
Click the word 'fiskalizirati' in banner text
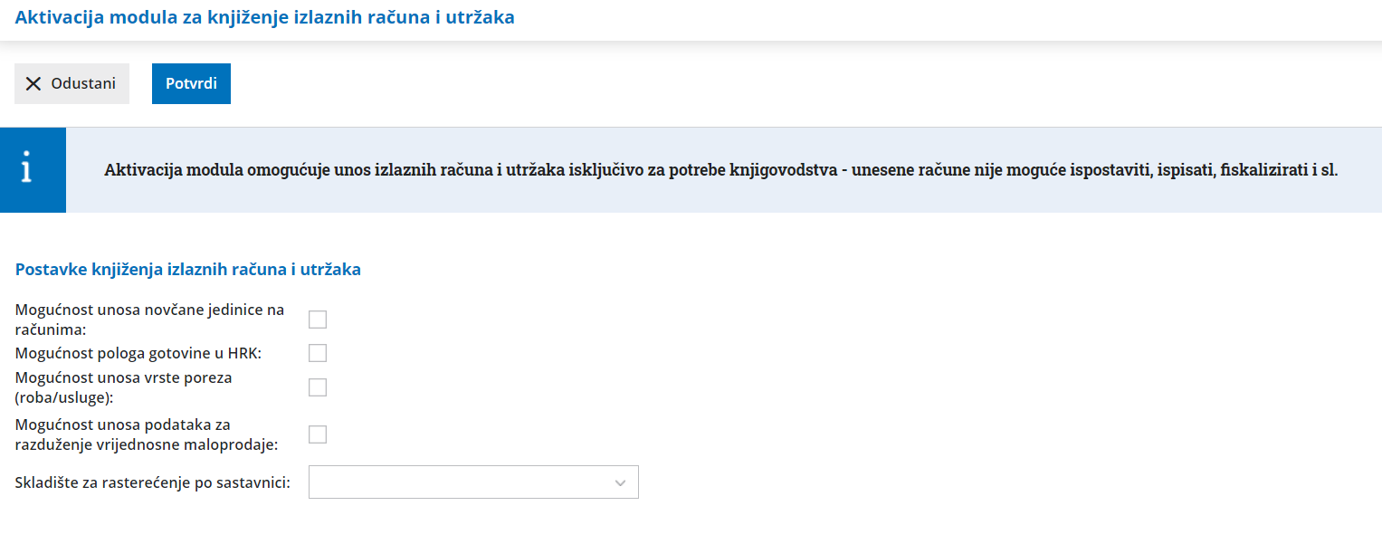click(x=1262, y=170)
